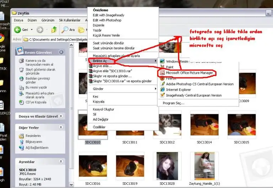Click Windows Resim viewer icon in submenu
This screenshot has height=188, width=273.
pyautogui.click(x=162, y=61)
